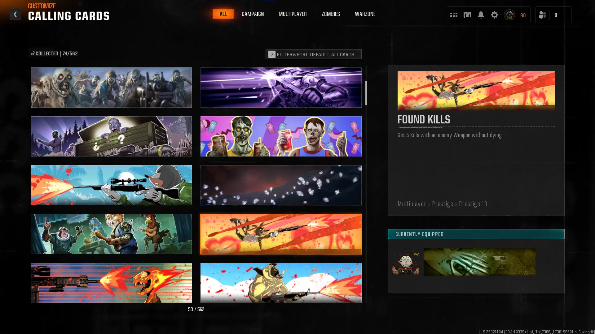Open the settings gear icon

[x=494, y=15]
